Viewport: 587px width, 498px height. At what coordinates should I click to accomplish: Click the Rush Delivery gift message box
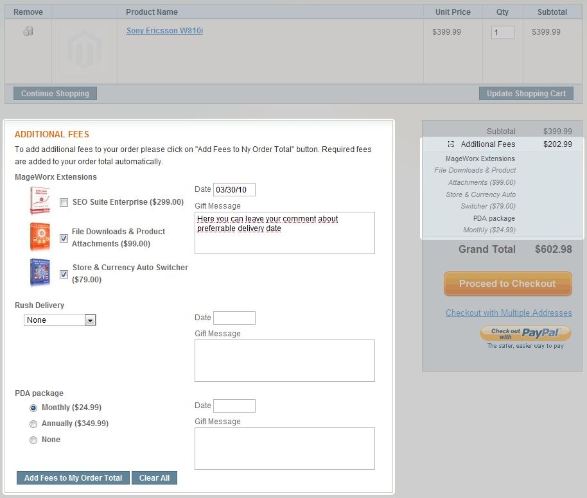(x=285, y=361)
